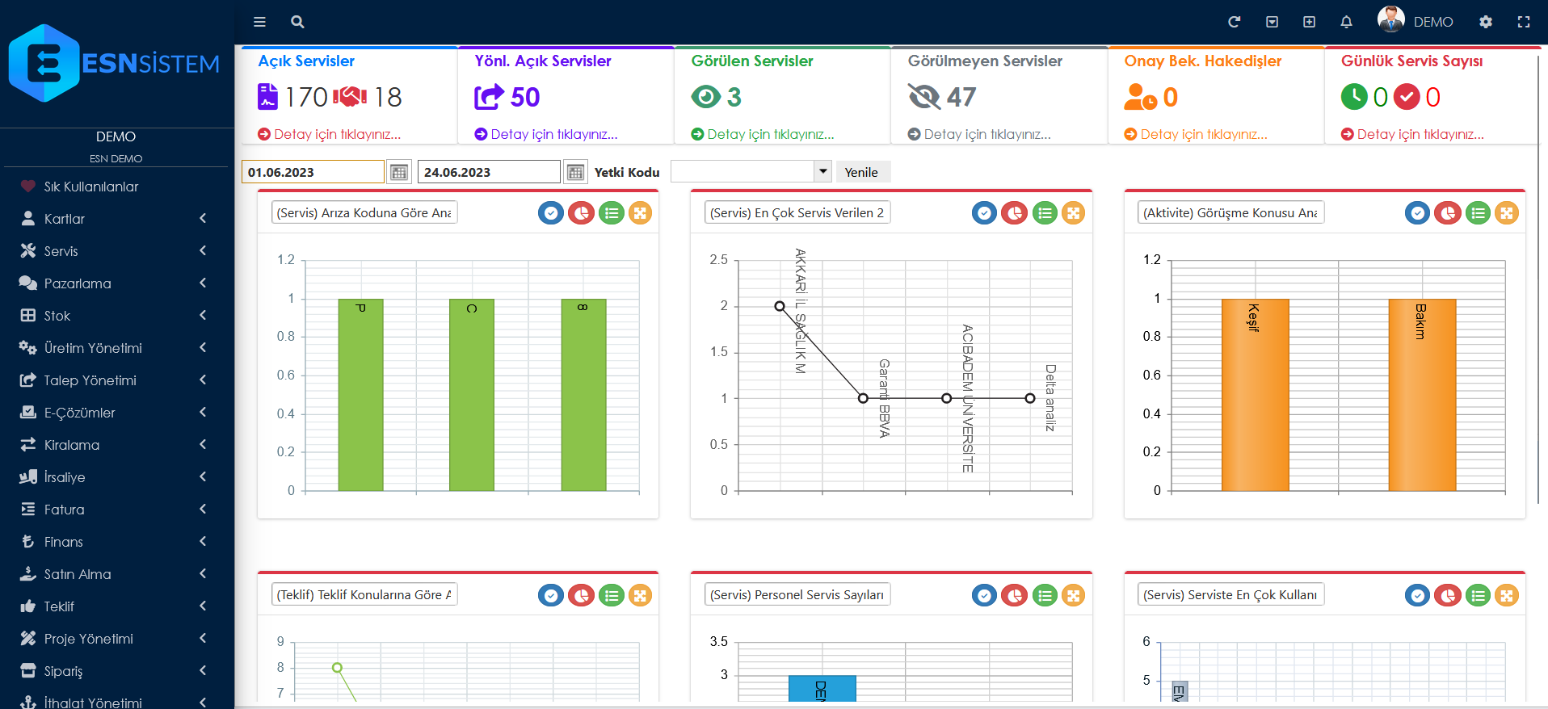This screenshot has height=709, width=1548.
Task: Expand Arıza Koduna chart with orange icon
Action: [x=640, y=213]
